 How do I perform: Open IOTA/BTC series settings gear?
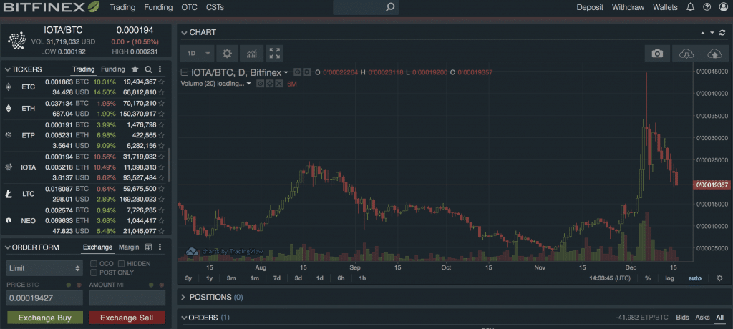(306, 72)
